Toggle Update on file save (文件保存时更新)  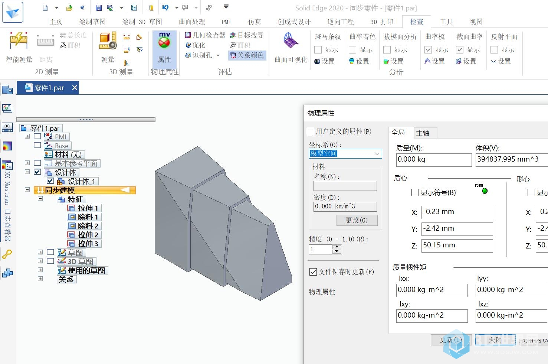pyautogui.click(x=313, y=272)
